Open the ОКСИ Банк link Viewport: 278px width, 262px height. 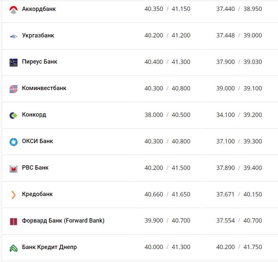click(x=37, y=141)
